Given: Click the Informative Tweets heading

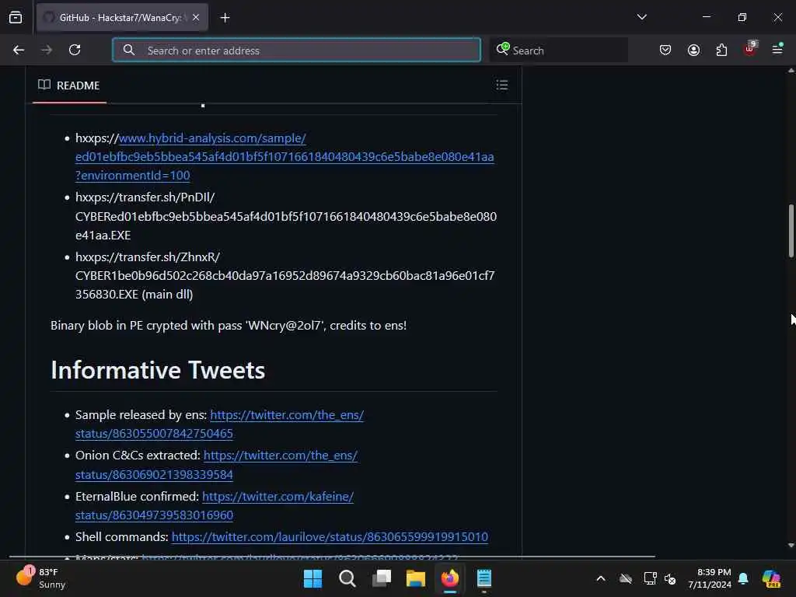Looking at the screenshot, I should pos(158,370).
